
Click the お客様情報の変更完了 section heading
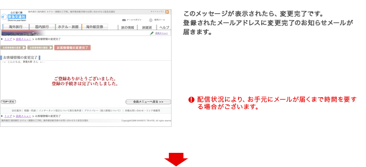[20, 57]
